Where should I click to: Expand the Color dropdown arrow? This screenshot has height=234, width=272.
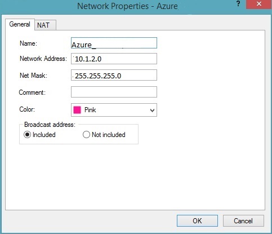152,111
